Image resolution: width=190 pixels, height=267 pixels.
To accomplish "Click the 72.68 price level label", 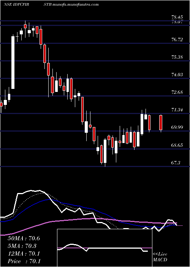I will [x=177, y=92].
